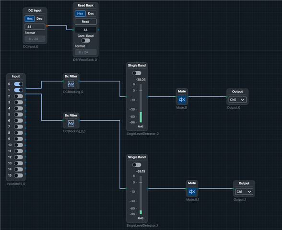Select Dec in DC Input block
The height and width of the screenshot is (230, 282).
click(39, 19)
